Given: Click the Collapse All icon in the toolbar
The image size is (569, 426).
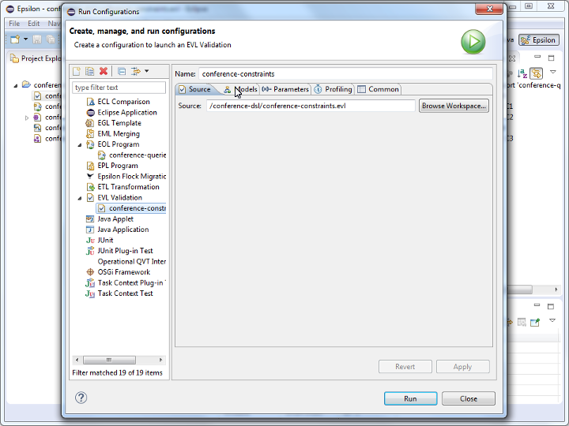Looking at the screenshot, I should point(122,71).
